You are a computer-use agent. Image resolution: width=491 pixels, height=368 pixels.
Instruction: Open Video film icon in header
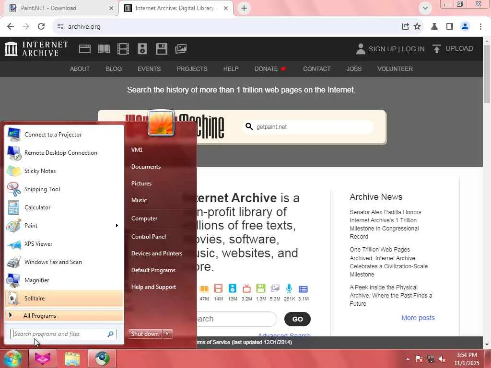[123, 49]
